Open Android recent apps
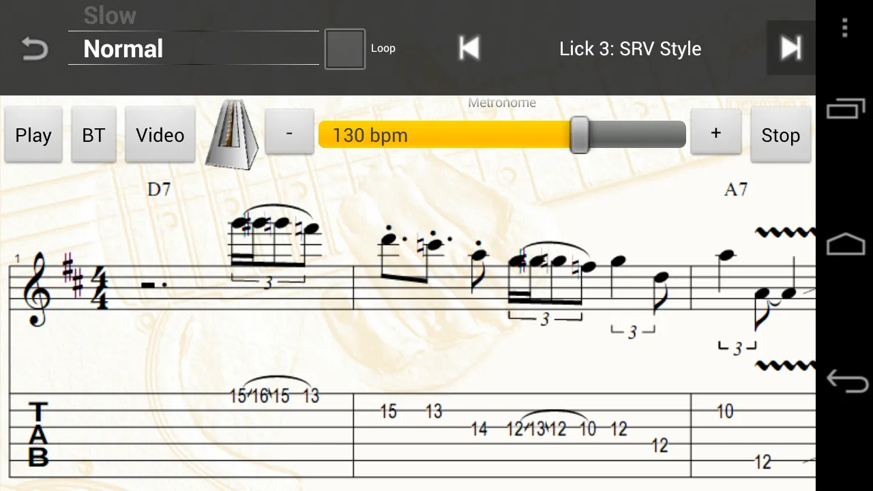 pos(845,108)
